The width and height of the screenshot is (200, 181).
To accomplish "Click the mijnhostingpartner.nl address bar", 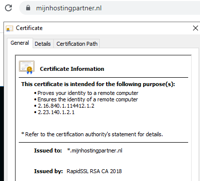I will (110, 8).
